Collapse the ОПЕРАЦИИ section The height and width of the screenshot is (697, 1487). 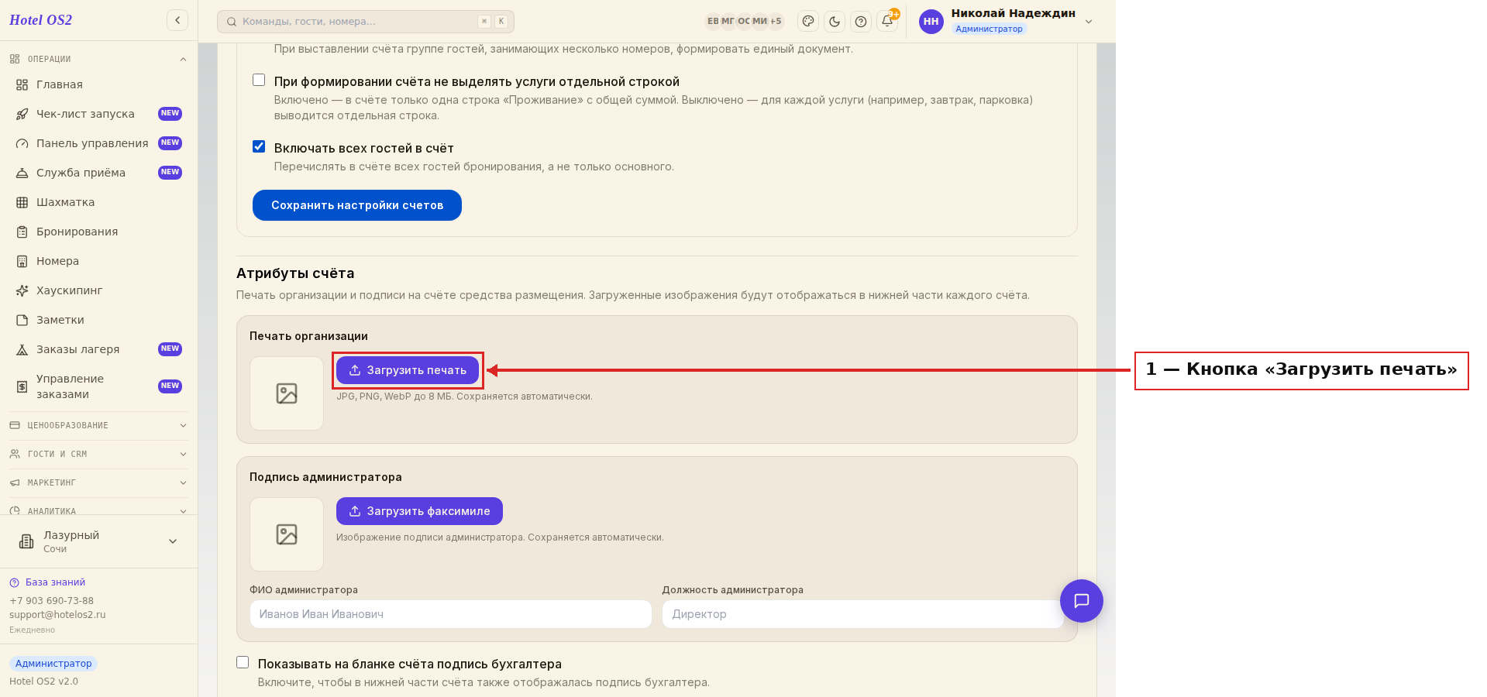tap(98, 59)
